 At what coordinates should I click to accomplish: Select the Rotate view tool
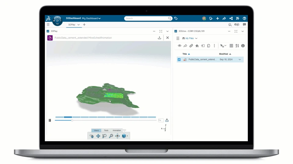[x=92, y=136]
